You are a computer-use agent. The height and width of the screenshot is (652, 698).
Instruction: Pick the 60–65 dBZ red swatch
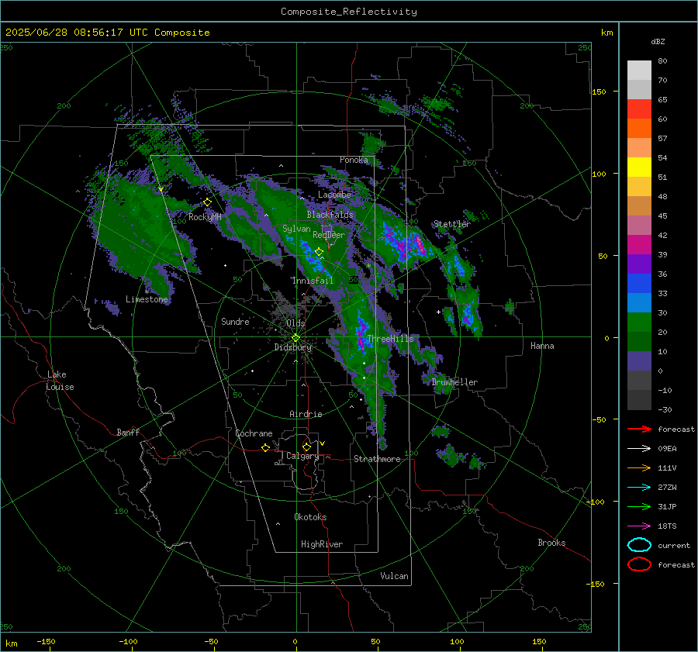639,109
